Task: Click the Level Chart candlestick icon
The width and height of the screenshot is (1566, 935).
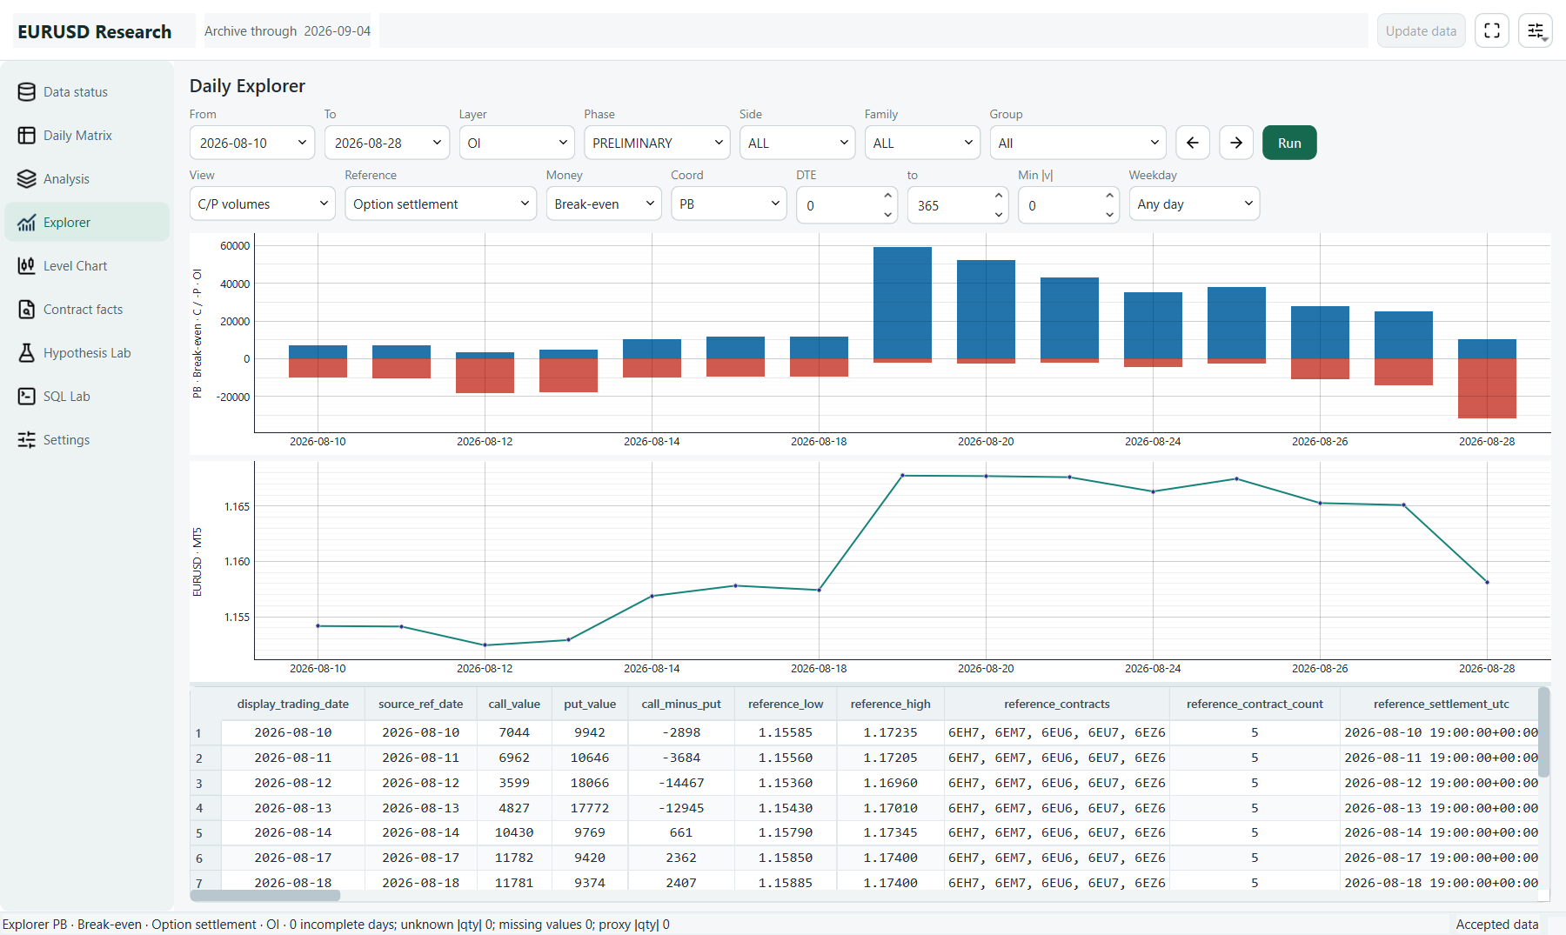Action: [x=27, y=266]
